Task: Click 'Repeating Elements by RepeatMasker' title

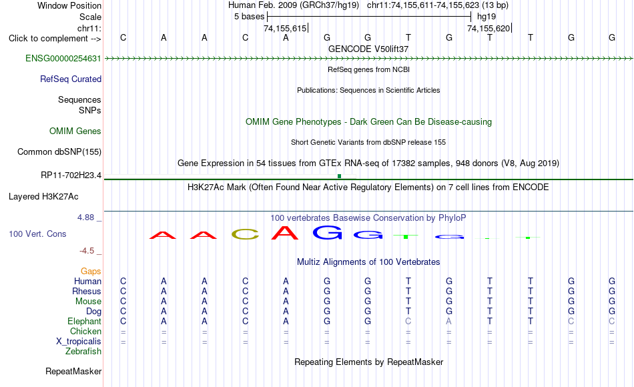Action: pos(369,362)
